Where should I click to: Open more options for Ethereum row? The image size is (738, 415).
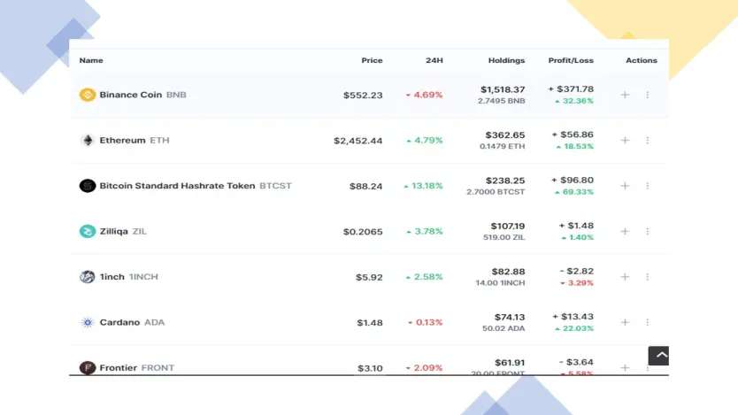tap(647, 140)
